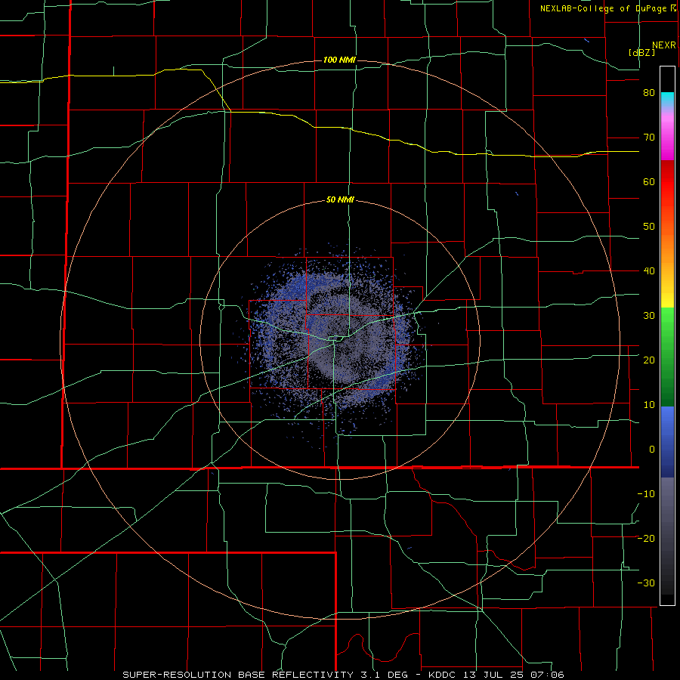Viewport: 680px width, 680px height.
Task: Click the 70 value on the dBZ scale
Action: pos(649,138)
